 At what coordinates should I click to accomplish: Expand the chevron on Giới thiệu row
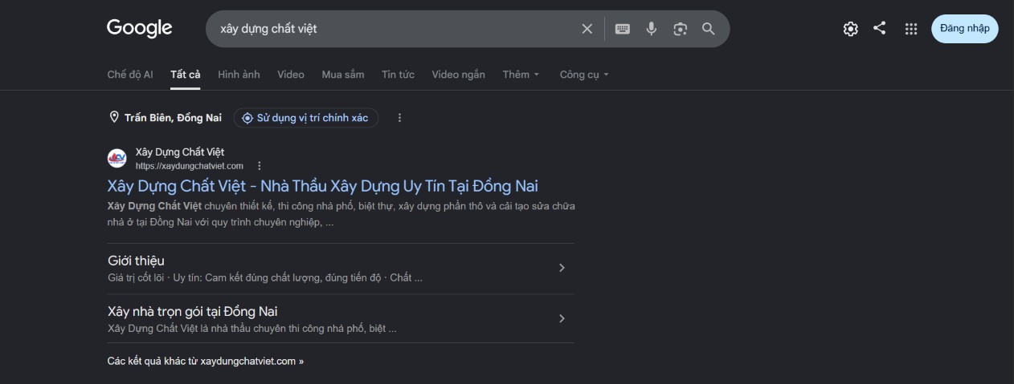562,268
